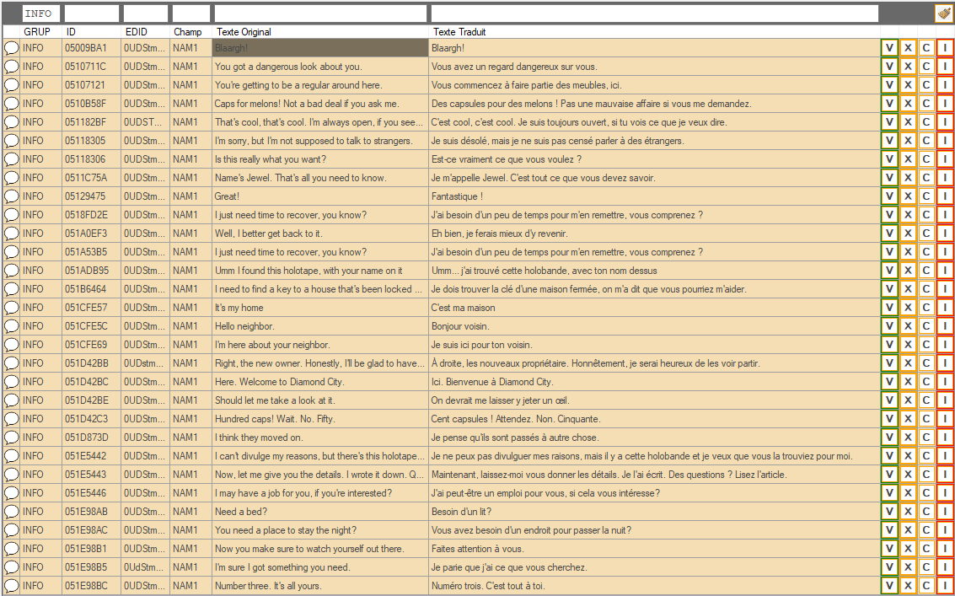
Task: Click X on "Here. Welcome to Diamond City." row
Action: pyautogui.click(x=908, y=382)
